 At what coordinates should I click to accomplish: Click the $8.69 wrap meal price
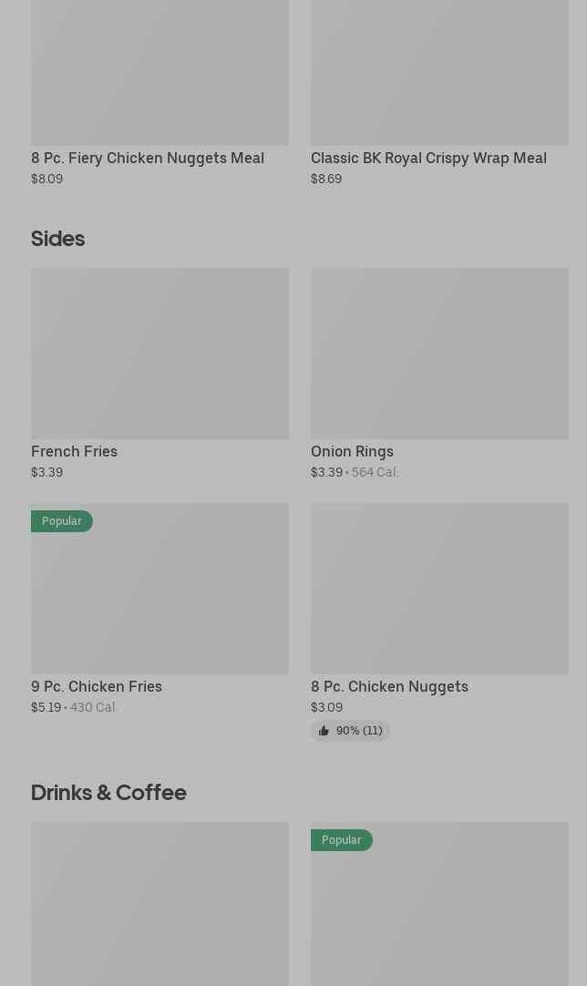click(x=326, y=179)
